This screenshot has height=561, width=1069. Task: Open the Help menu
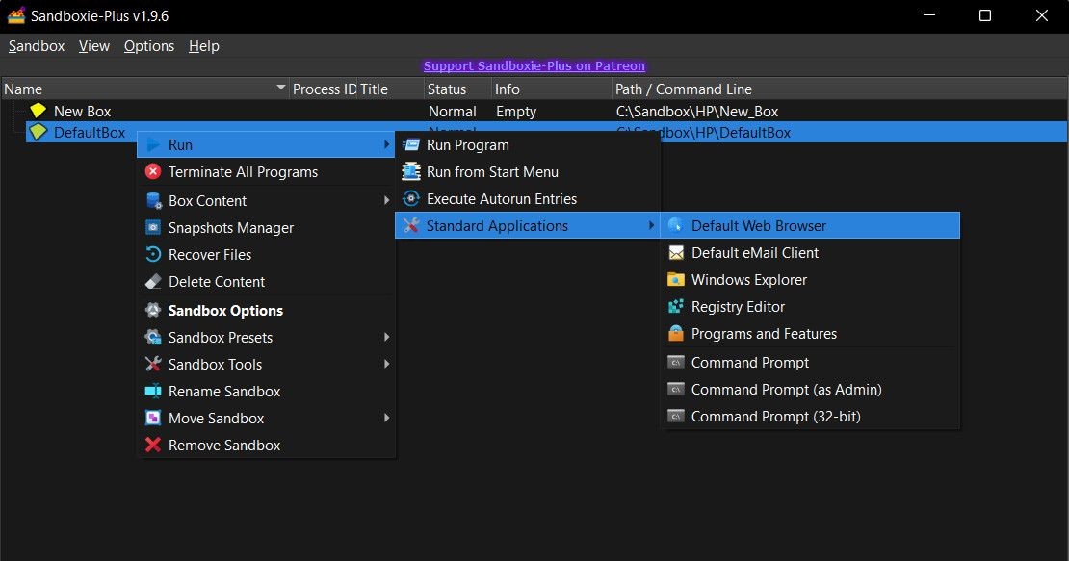204,46
